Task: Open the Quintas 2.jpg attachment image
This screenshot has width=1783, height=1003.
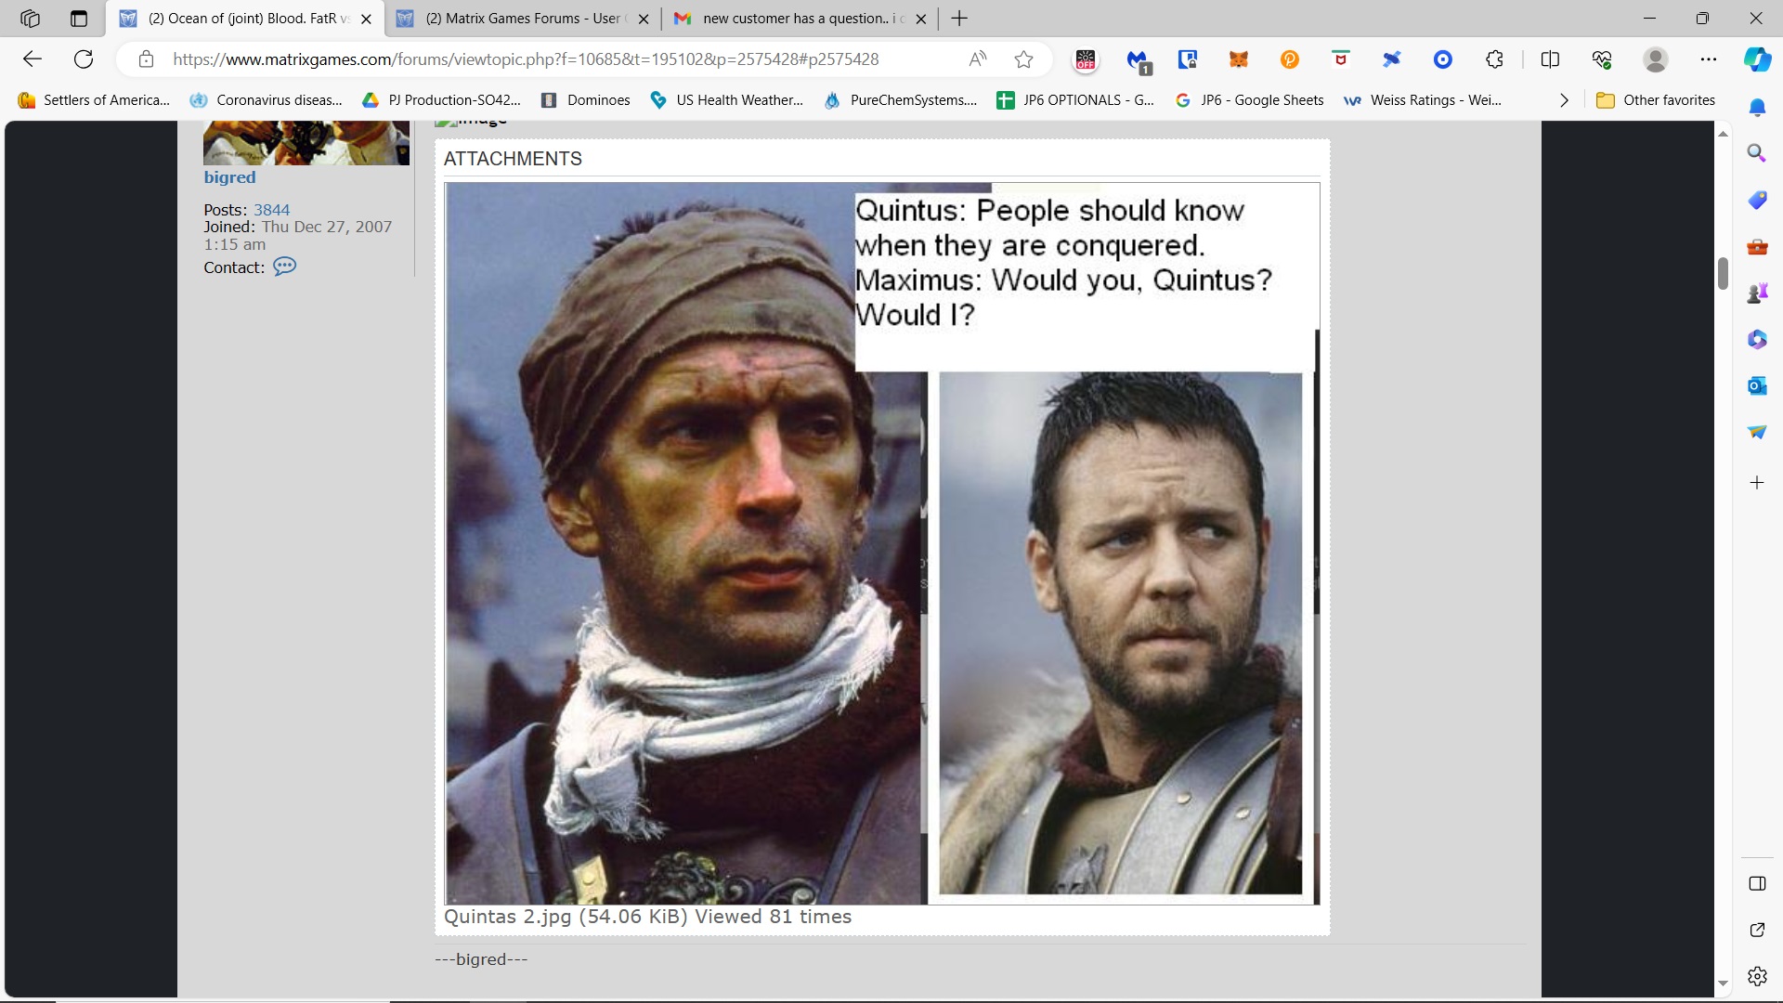Action: (x=881, y=543)
